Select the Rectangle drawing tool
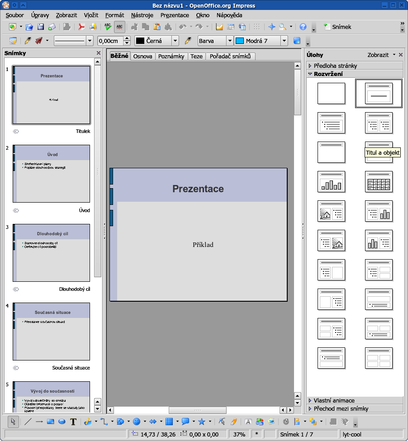 click(50, 422)
